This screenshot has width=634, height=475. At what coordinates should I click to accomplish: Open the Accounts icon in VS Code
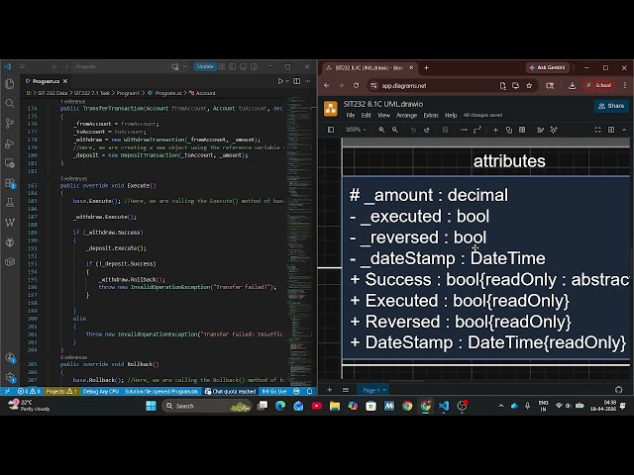point(10,357)
